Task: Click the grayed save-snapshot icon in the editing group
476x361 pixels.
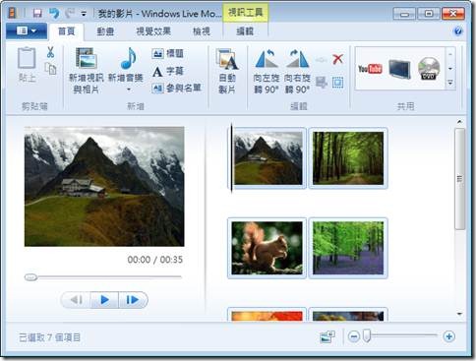Action: coord(322,83)
